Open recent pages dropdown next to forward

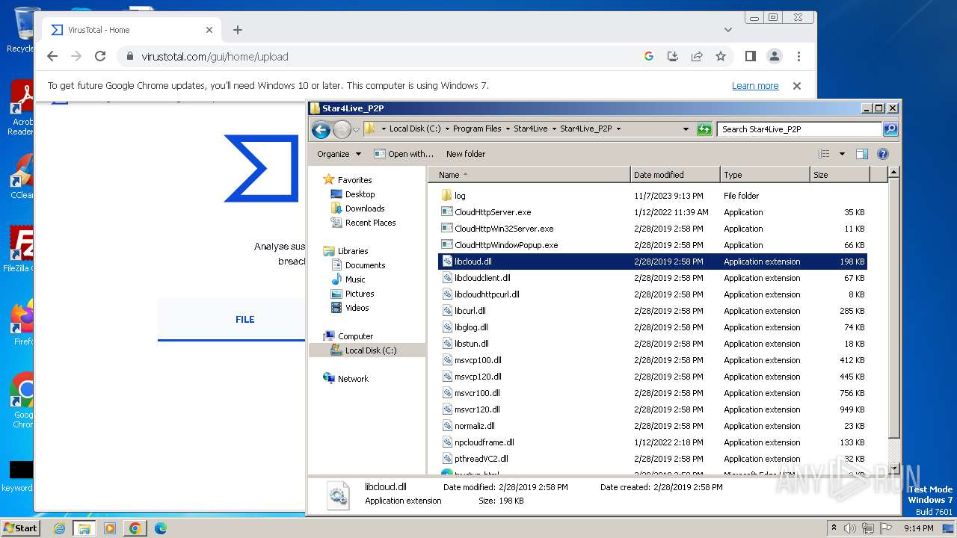357,129
